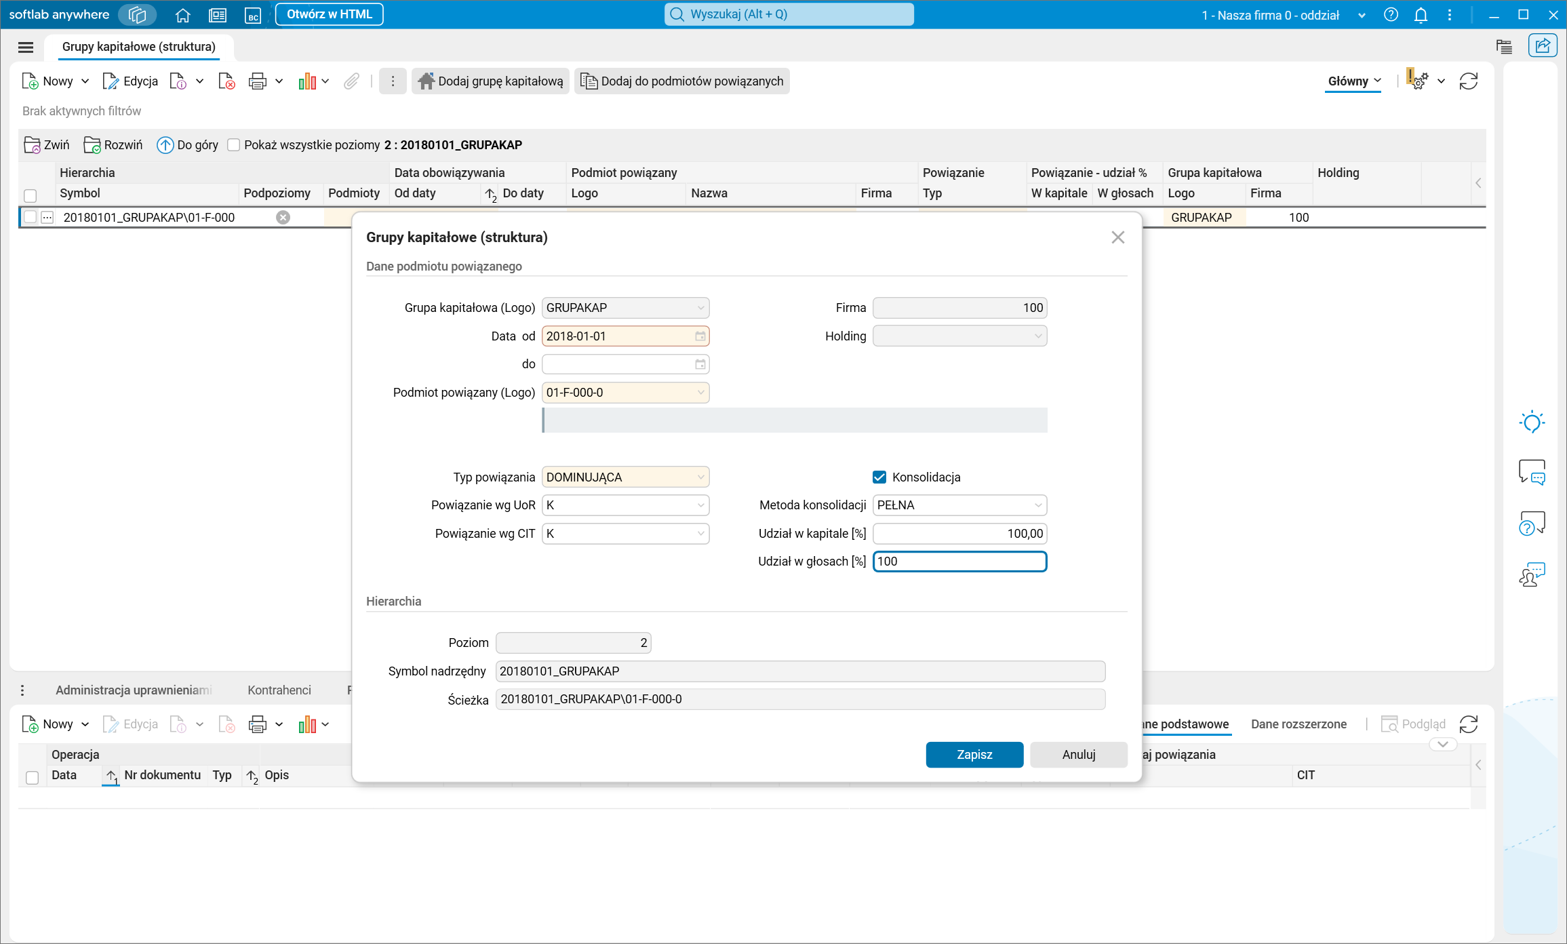Switch to the Kontrahenci tab
The image size is (1567, 944).
pos(279,690)
